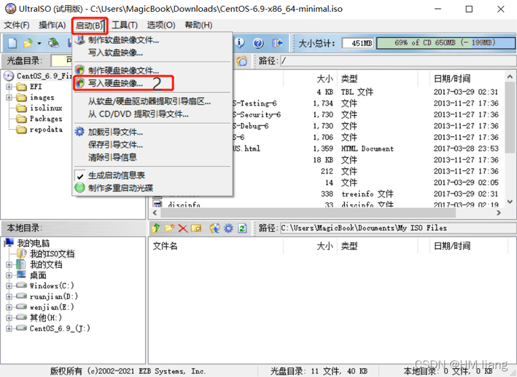Open the 选项(O) menu

(x=161, y=25)
